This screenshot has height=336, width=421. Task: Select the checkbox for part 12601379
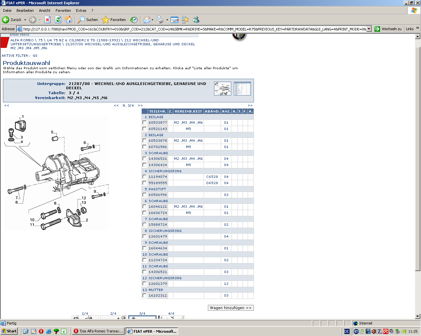tap(144, 283)
